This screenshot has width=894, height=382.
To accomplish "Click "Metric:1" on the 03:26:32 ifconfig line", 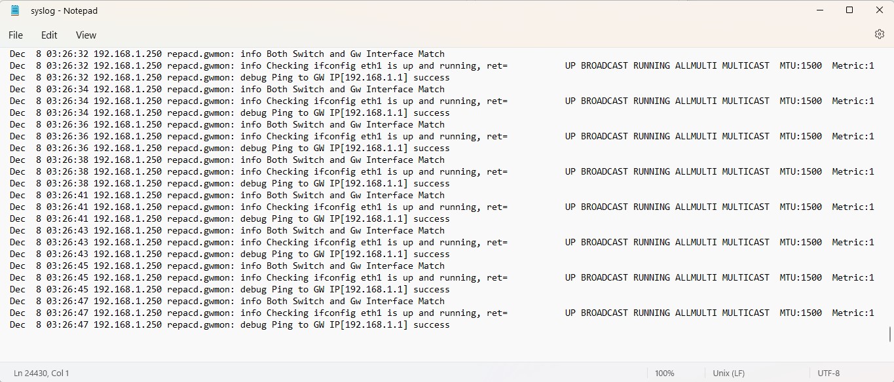I will click(x=853, y=66).
